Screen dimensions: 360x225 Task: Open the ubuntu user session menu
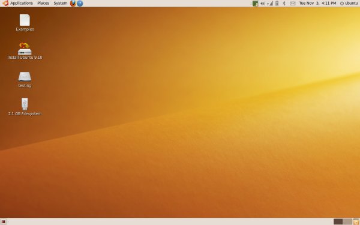point(349,3)
